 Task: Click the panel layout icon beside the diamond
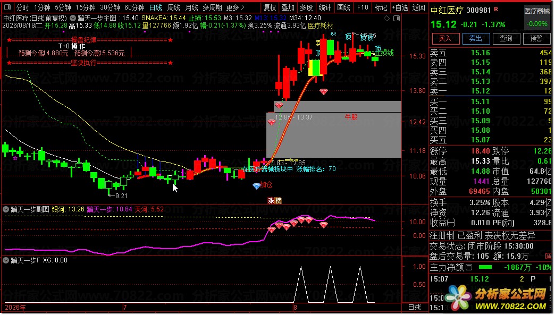click(397, 18)
